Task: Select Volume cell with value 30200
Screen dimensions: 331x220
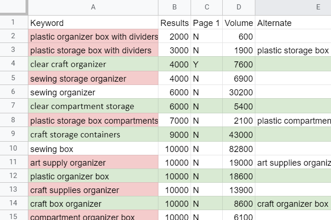Action: tap(239, 92)
